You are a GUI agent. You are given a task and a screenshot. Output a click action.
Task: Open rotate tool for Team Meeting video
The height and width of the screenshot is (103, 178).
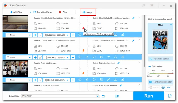(x=94, y=79)
